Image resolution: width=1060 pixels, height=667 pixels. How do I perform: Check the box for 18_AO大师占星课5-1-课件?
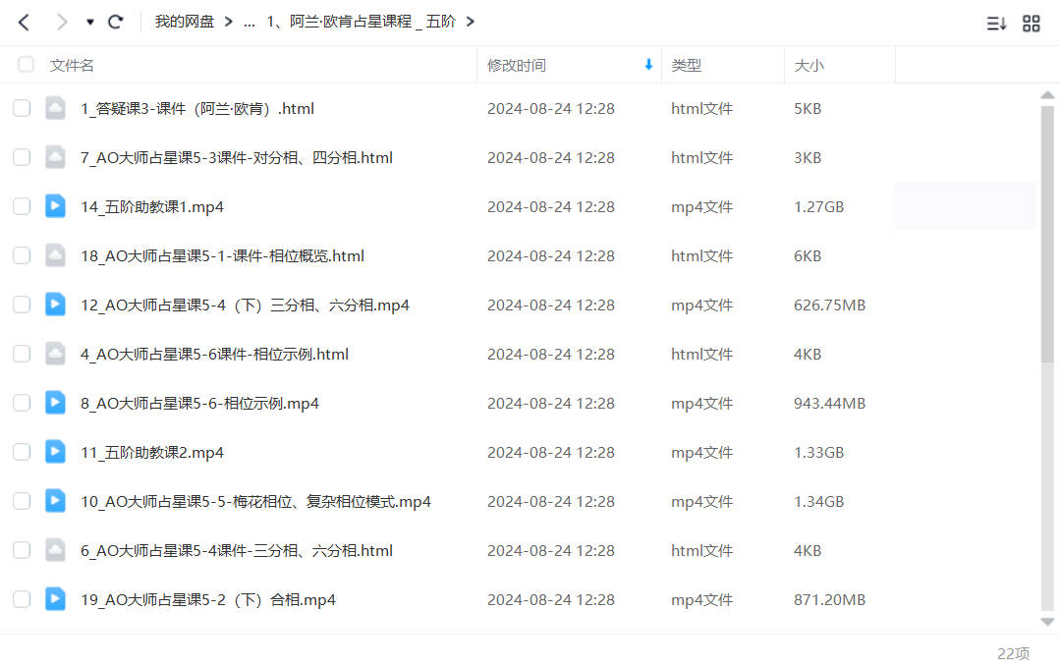(22, 255)
